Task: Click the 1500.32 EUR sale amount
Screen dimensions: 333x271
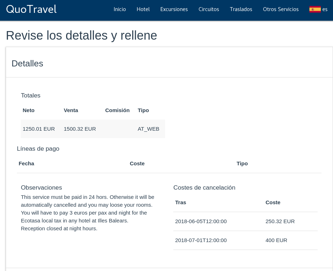Action: 80,129
